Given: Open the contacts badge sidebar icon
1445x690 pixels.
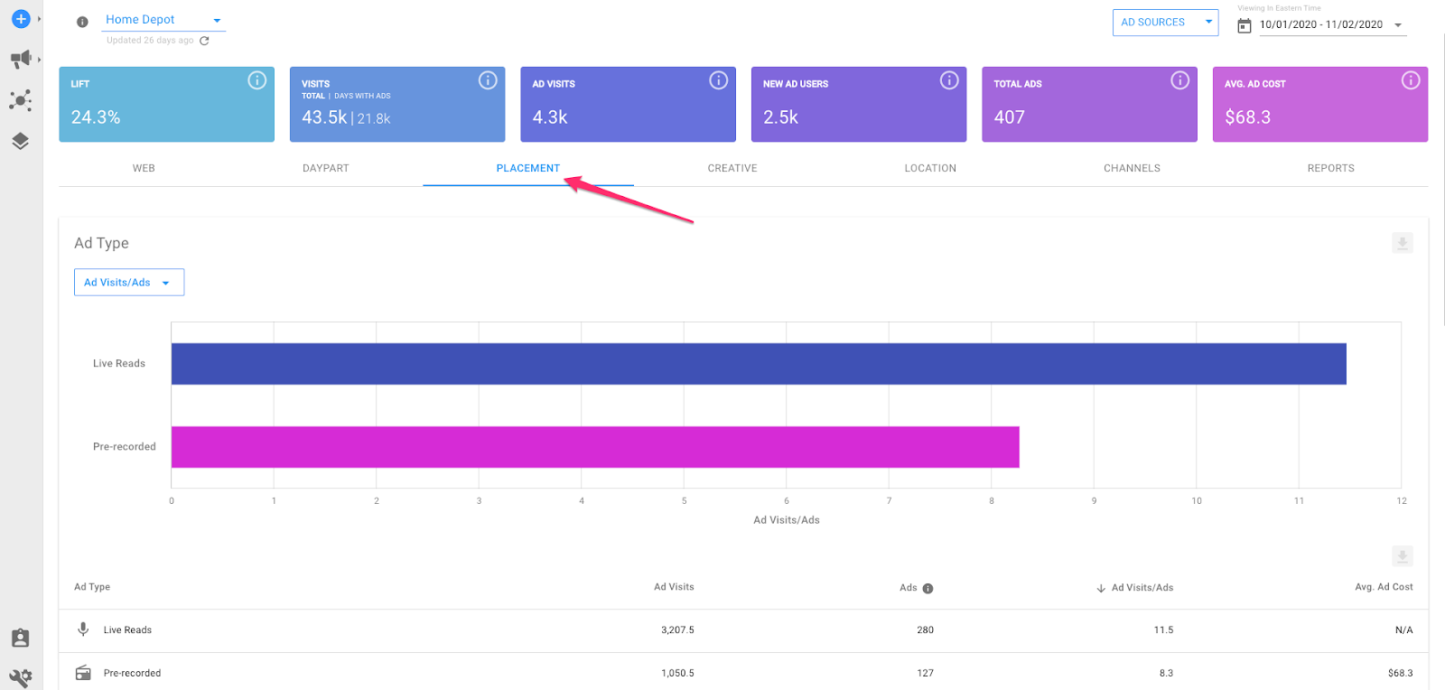Looking at the screenshot, I should [21, 639].
